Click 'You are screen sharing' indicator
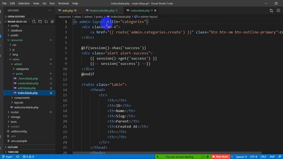This screenshot has height=159, width=283. click(180, 157)
